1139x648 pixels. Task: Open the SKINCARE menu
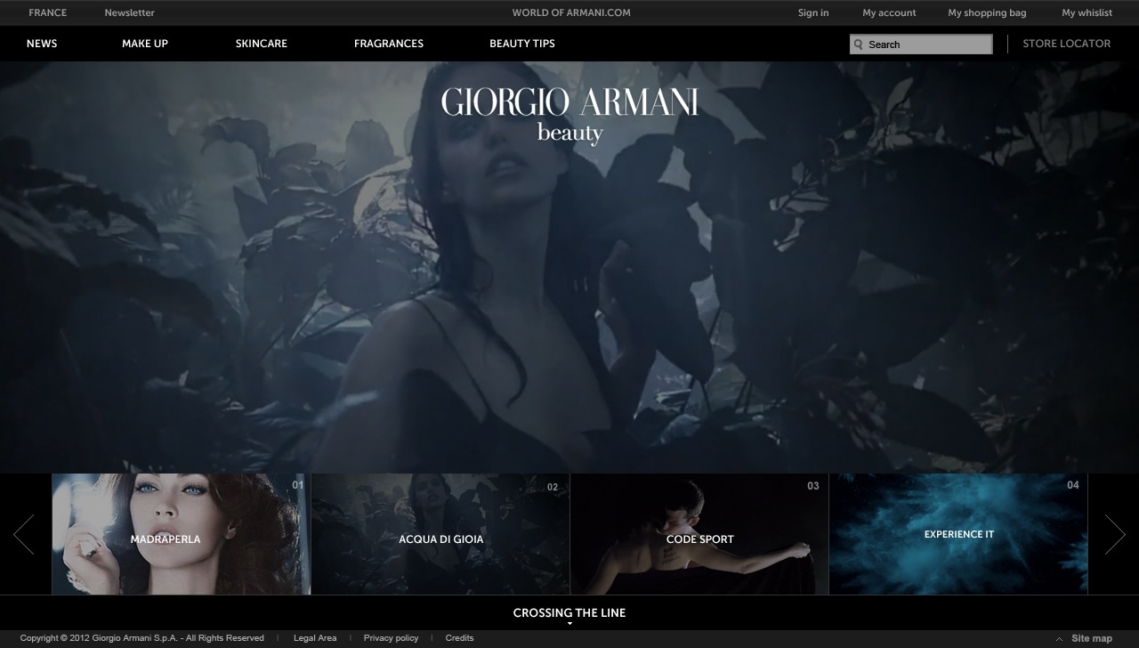coord(262,44)
